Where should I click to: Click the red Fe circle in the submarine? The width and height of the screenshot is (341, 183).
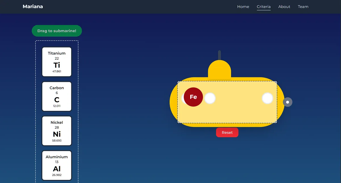193,97
